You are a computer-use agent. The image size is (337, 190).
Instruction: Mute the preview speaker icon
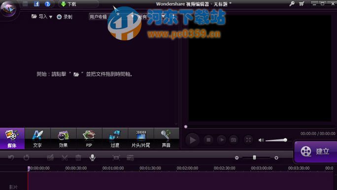pyautogui.click(x=261, y=140)
